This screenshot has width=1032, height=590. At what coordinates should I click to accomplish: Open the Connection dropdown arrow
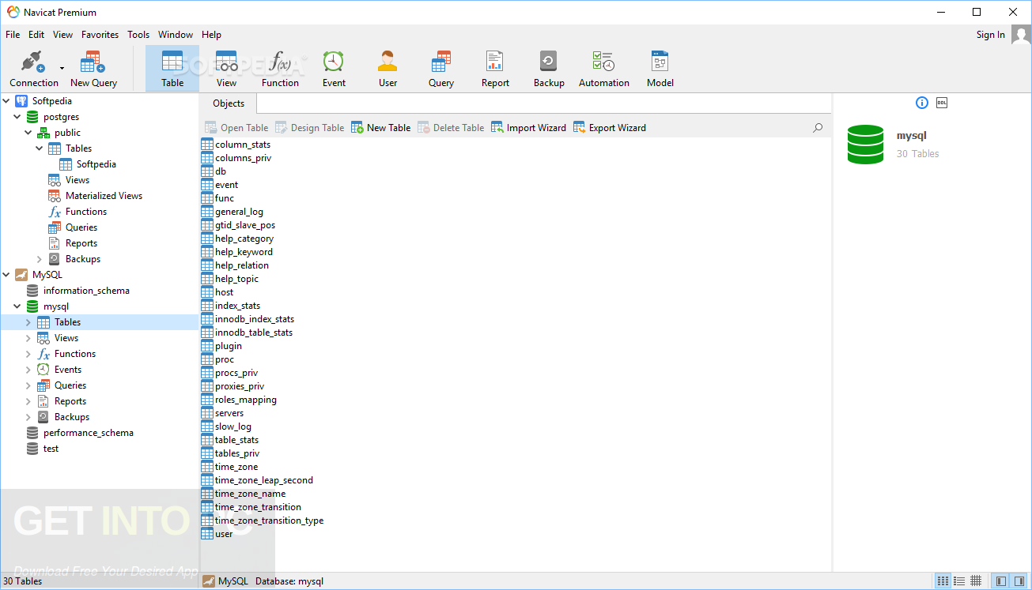tap(62, 69)
